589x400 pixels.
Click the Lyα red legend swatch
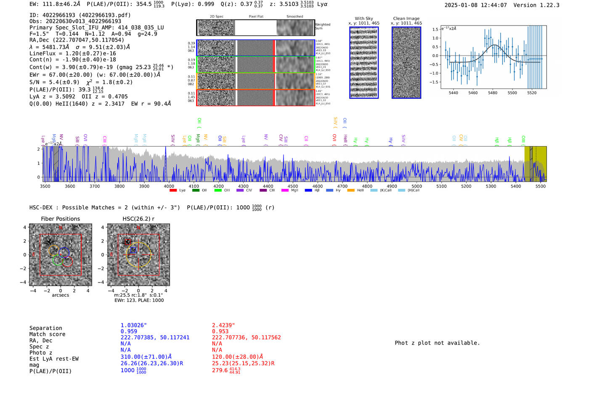point(173,191)
